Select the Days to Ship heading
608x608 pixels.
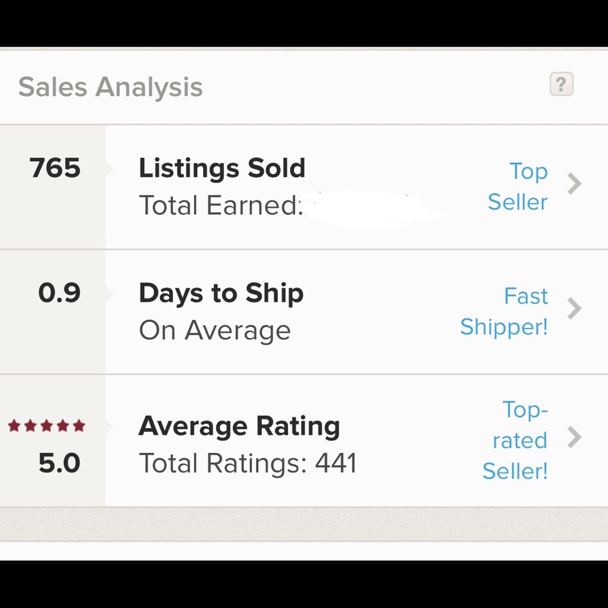221,294
